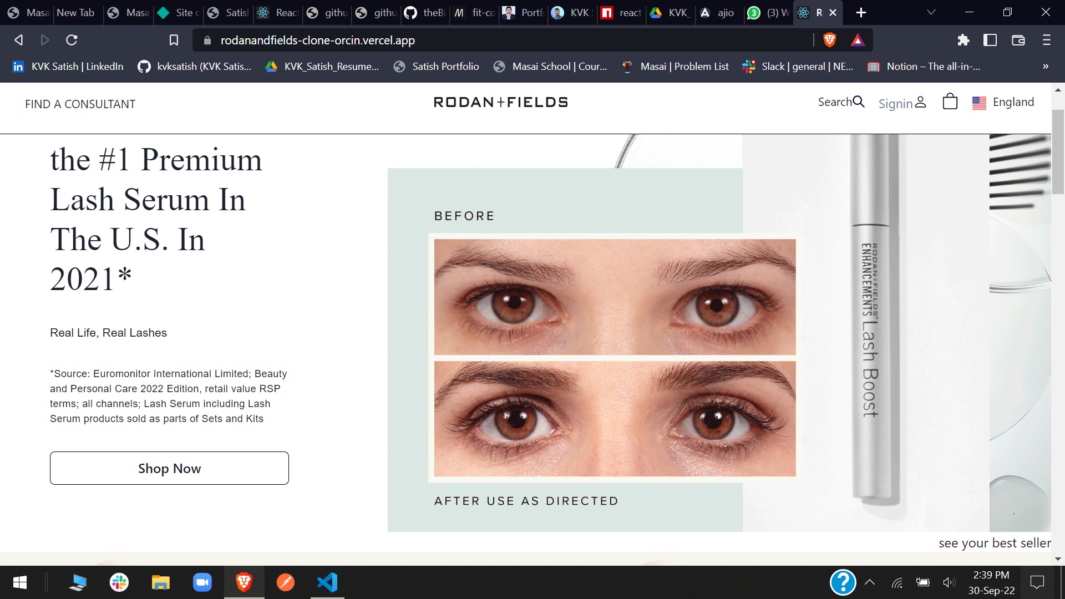Bookmark this page icon
The image size is (1065, 599).
tap(174, 40)
